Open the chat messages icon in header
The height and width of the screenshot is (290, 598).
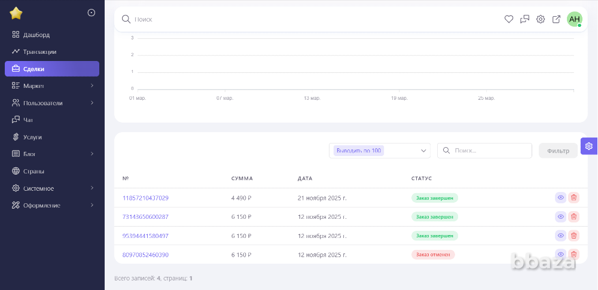click(524, 19)
